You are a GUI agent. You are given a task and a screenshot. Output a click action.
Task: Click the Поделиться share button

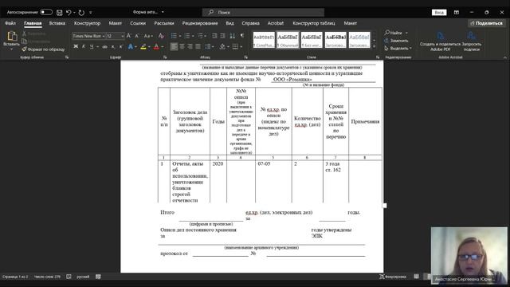[487, 23]
